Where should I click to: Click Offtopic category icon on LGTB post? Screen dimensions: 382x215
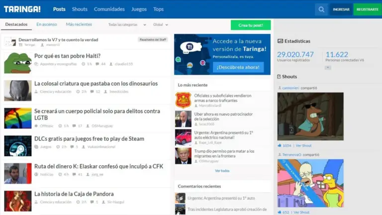pos(36,126)
